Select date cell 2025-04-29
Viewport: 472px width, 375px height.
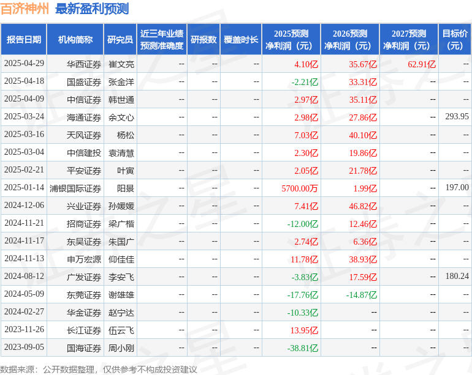[x=24, y=64]
